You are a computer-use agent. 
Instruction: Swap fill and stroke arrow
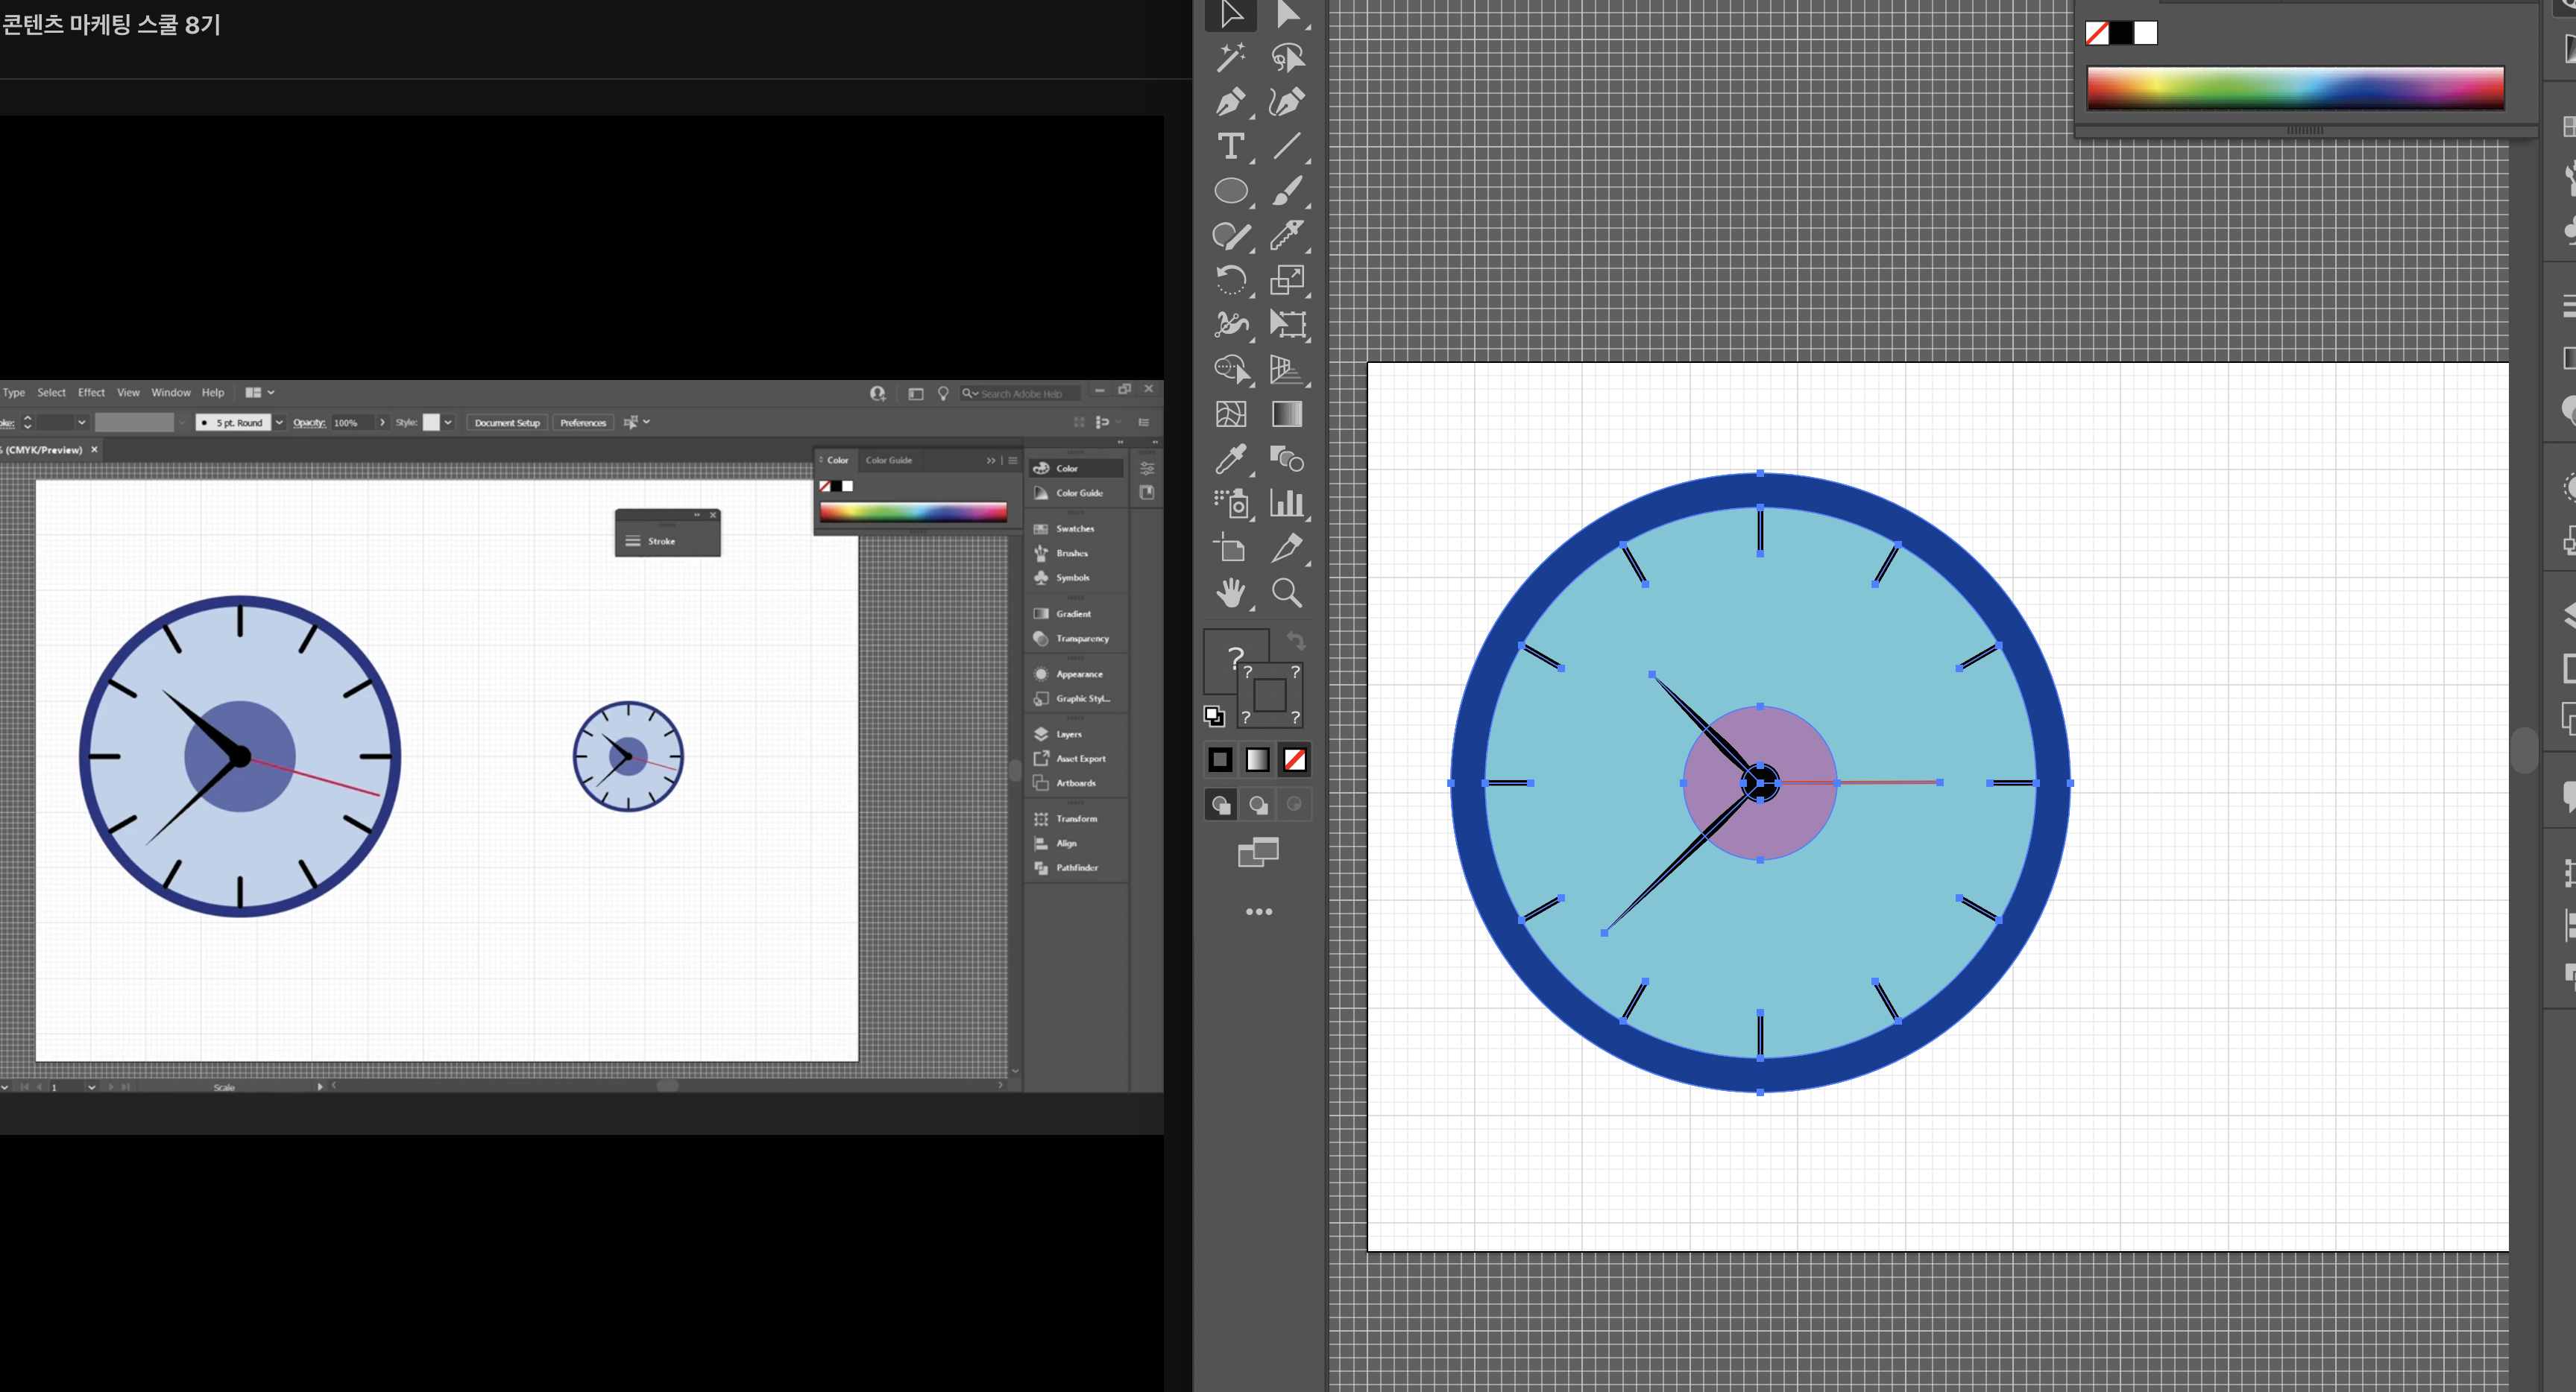pyautogui.click(x=1296, y=641)
